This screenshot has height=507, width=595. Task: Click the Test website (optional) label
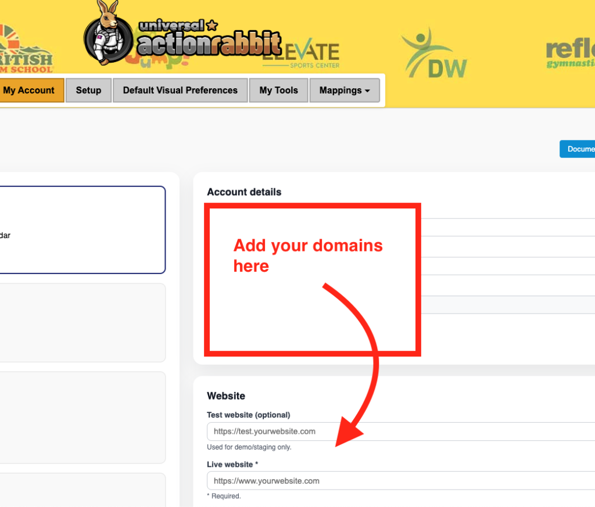coord(248,415)
